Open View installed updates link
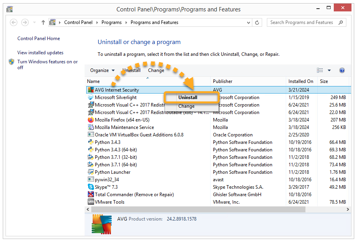The image size is (357, 241). pyautogui.click(x=40, y=53)
